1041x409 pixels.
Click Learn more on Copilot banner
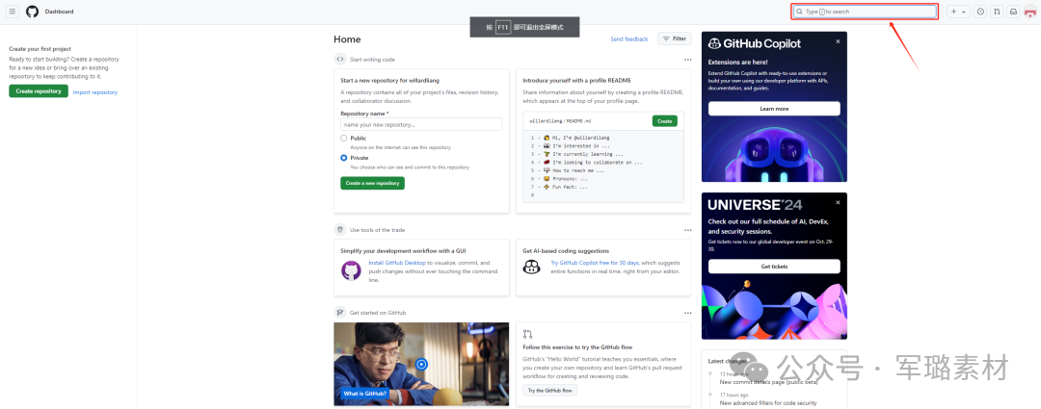click(774, 109)
